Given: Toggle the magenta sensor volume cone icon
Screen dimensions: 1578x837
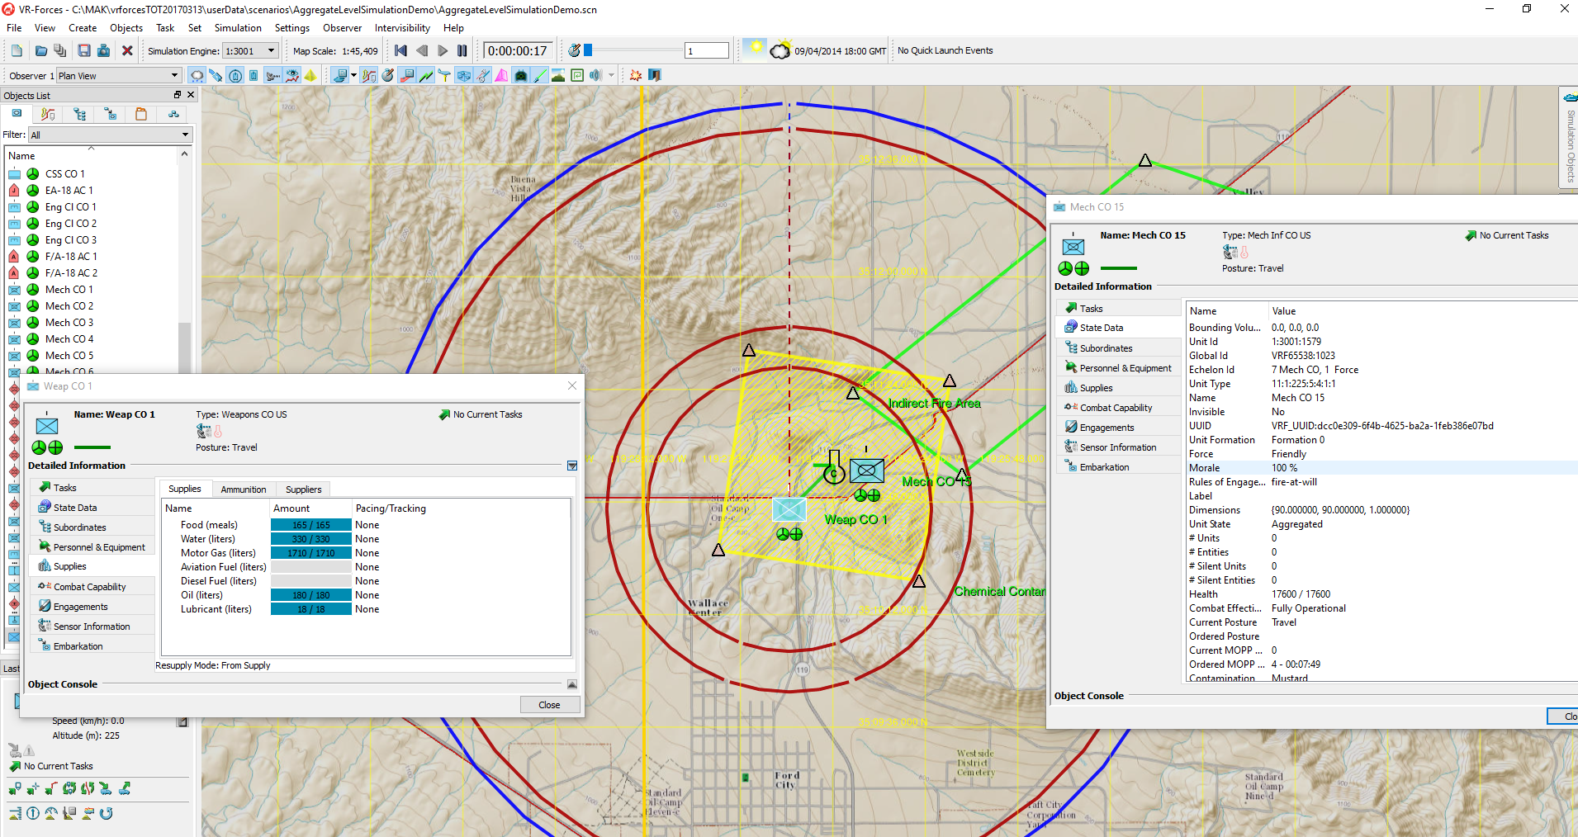Looking at the screenshot, I should [x=501, y=75].
